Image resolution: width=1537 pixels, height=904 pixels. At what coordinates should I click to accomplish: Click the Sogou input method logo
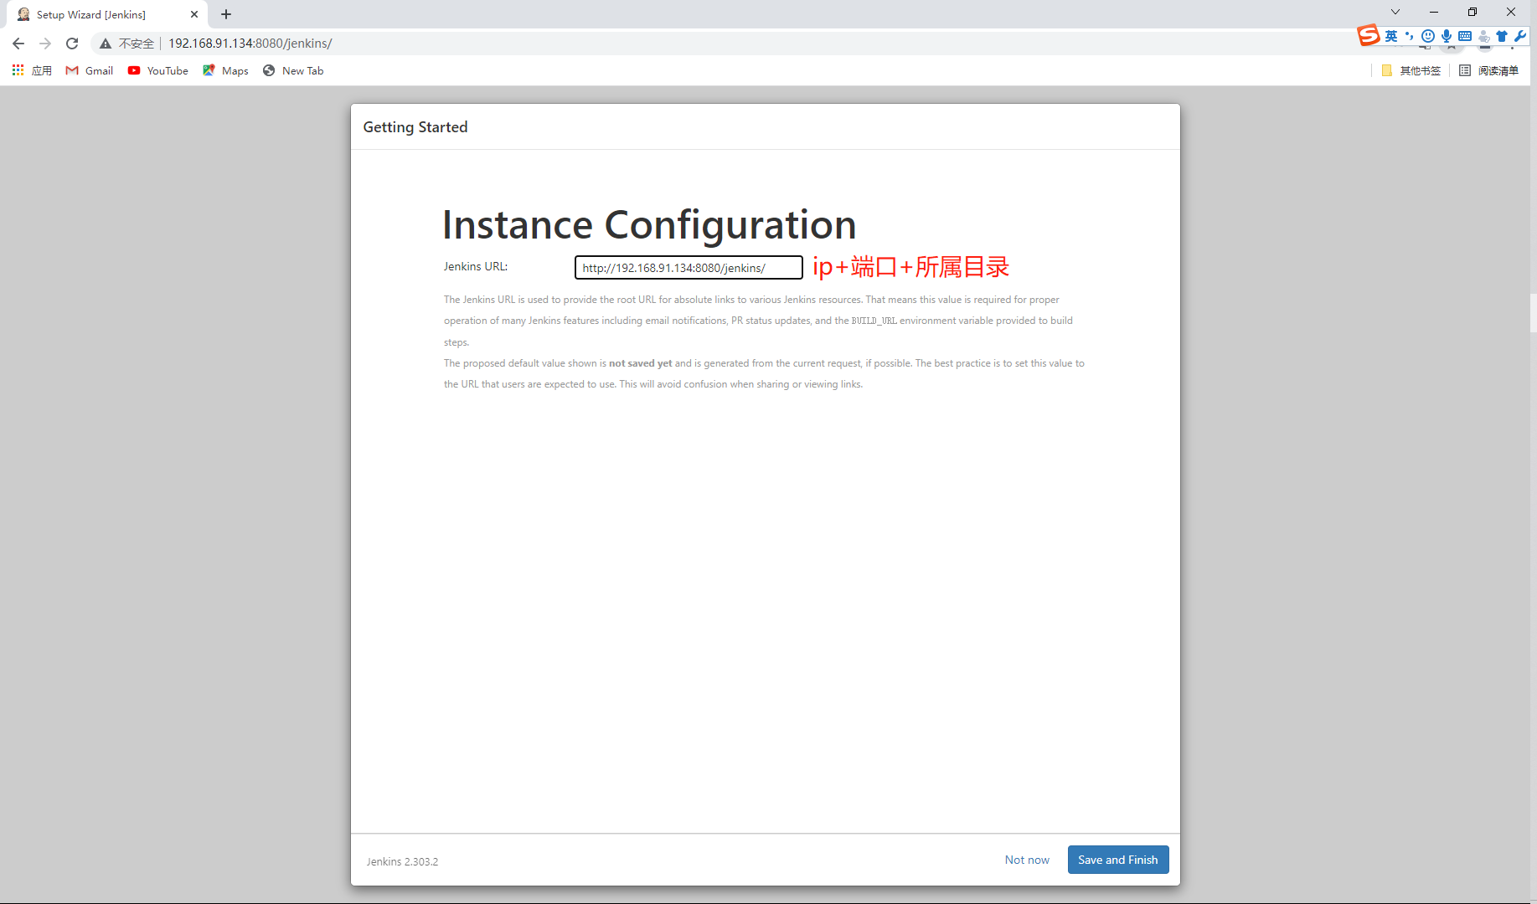1369,35
